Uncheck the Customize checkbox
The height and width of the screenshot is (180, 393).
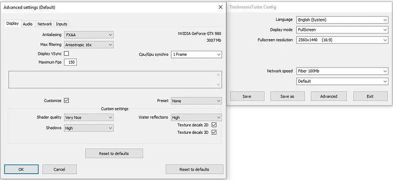point(66,100)
